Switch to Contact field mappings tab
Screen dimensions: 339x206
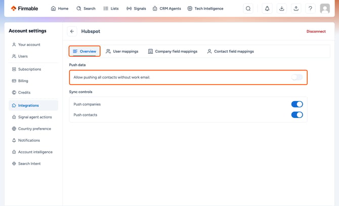coord(230,51)
